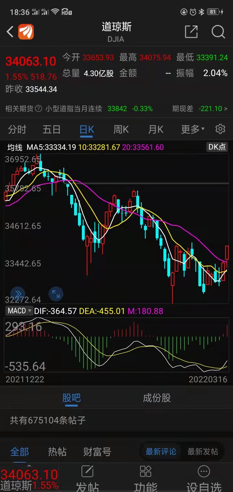
Task: Tap the large 34063.10 price
Action: coord(31,61)
